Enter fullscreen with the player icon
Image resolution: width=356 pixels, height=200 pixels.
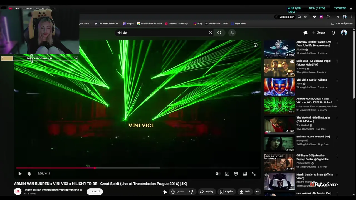pyautogui.click(x=254, y=174)
